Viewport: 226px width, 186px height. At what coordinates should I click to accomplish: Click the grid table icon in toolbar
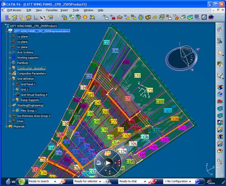click(x=8, y=18)
